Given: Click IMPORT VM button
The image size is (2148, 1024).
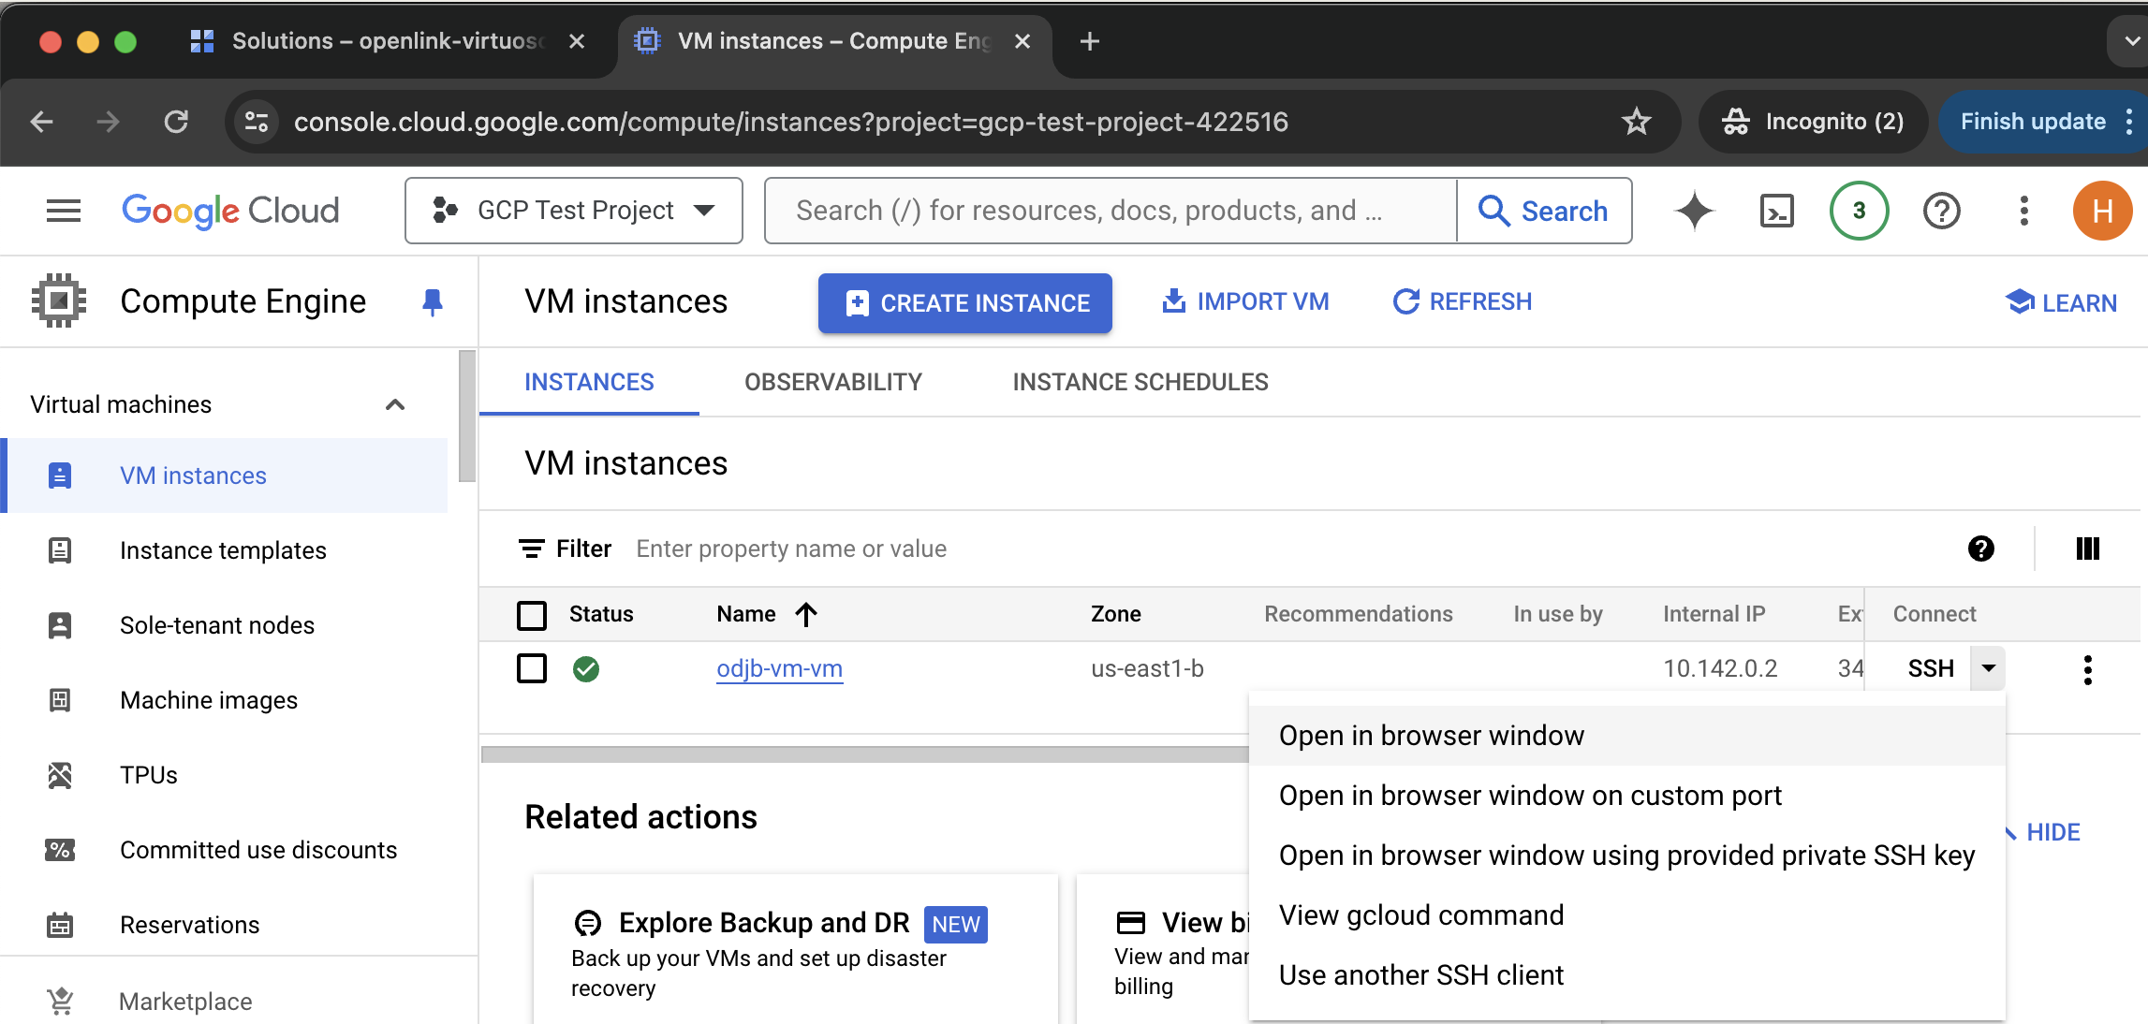Looking at the screenshot, I should point(1245,301).
